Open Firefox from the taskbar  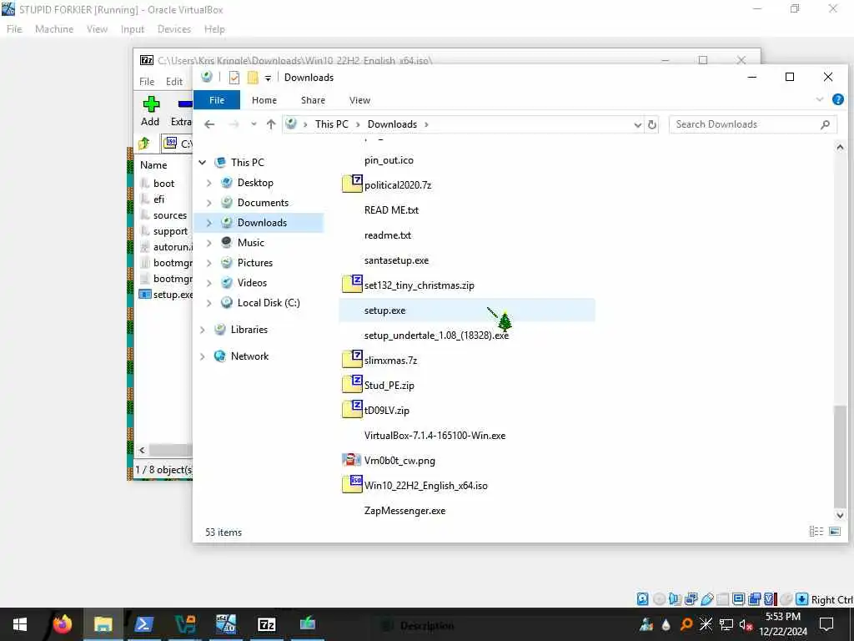[62, 624]
